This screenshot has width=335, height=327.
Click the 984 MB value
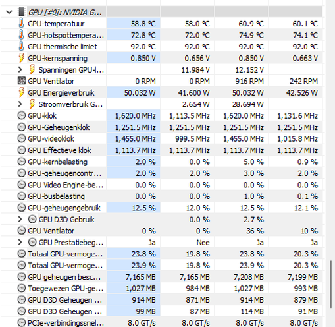coord(198,289)
